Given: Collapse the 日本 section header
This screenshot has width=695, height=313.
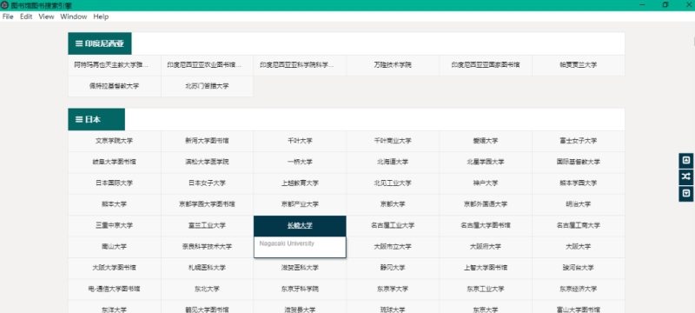Looking at the screenshot, I should 96,119.
